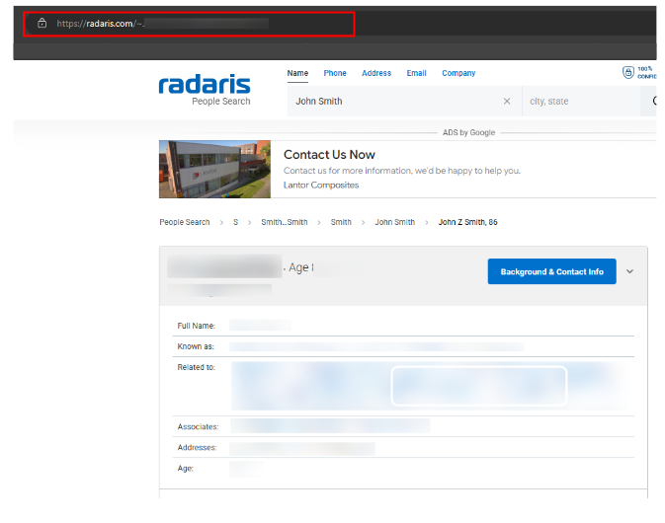This screenshot has height=523, width=665.
Task: Click the Radaris logo
Action: pos(205,86)
